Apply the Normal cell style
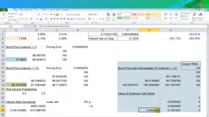Image resolution: width=209 pixels, height=117 pixels. pos(123,14)
